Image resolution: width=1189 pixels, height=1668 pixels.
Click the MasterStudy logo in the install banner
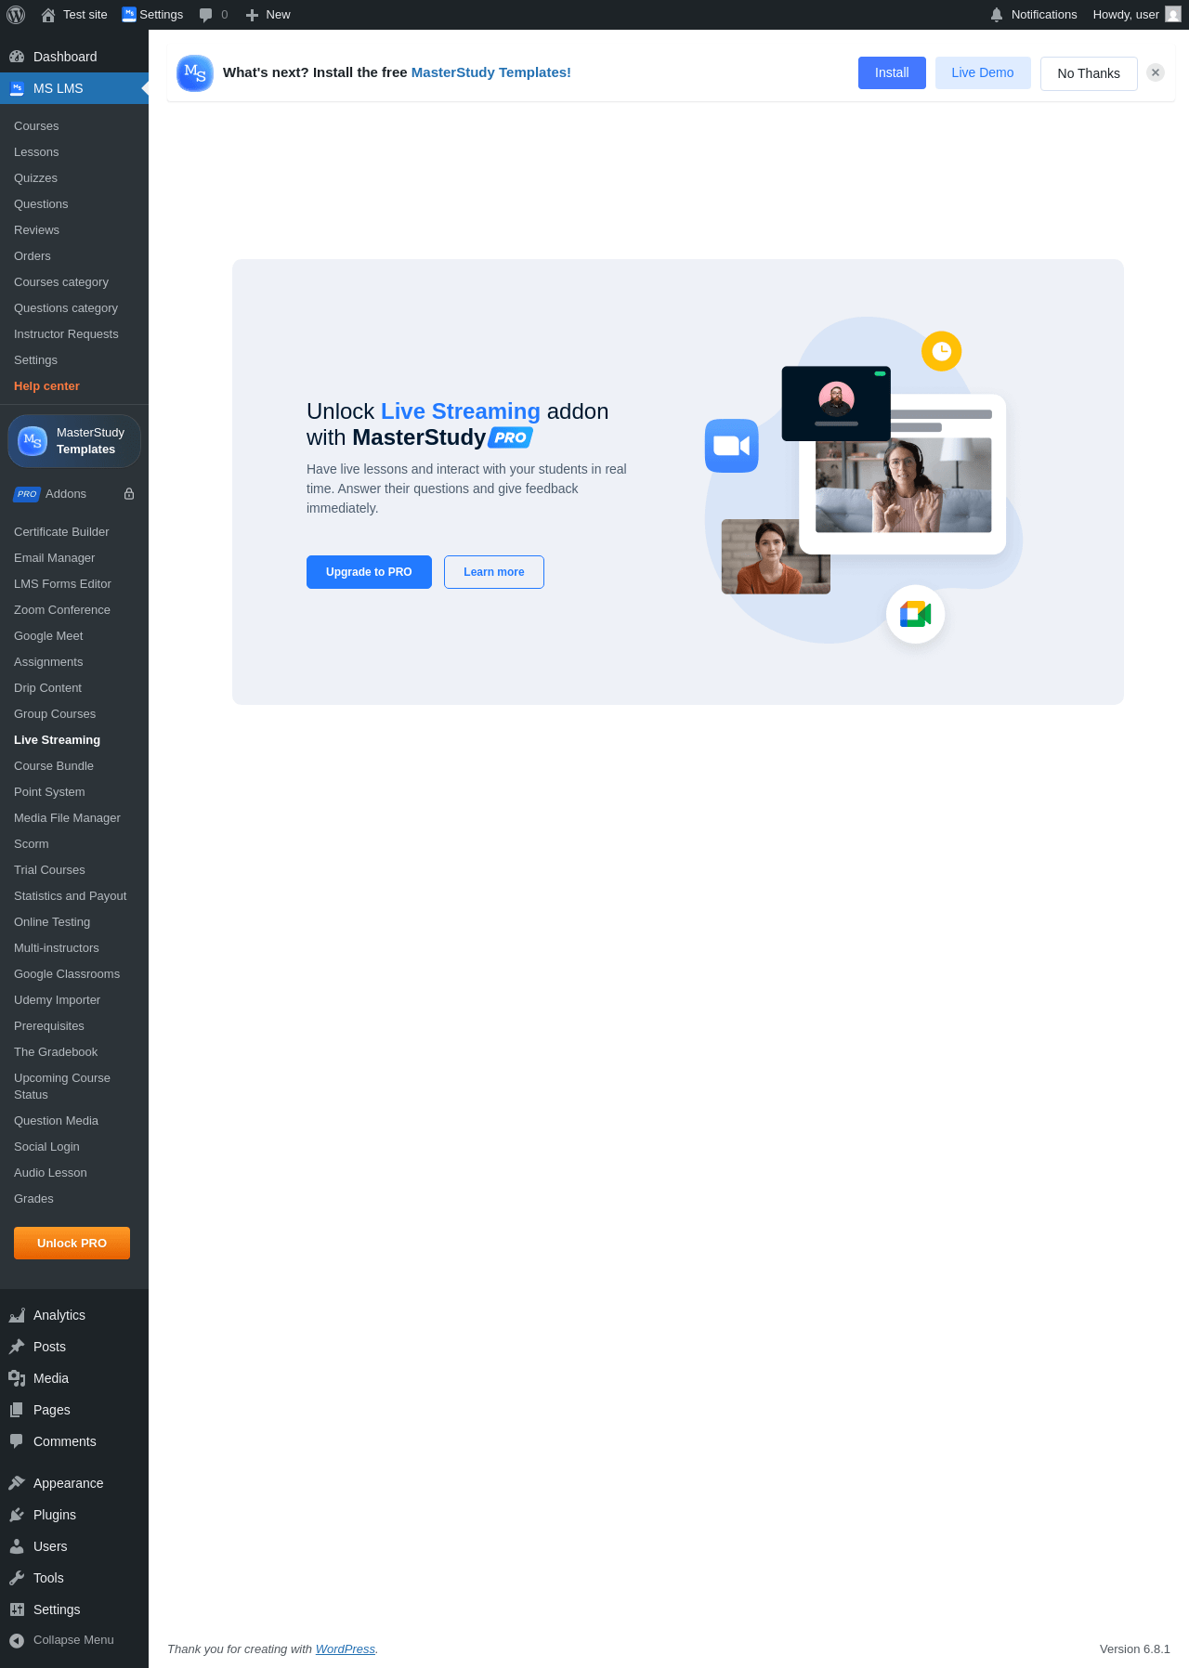point(195,73)
